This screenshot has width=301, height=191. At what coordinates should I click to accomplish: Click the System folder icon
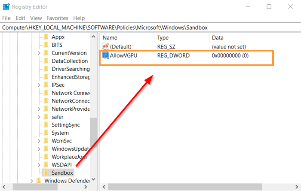coord(46,133)
